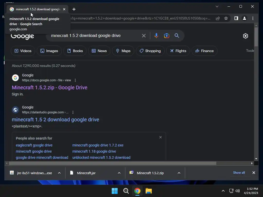
Task: Open File Explorer from taskbar
Action: [149, 191]
